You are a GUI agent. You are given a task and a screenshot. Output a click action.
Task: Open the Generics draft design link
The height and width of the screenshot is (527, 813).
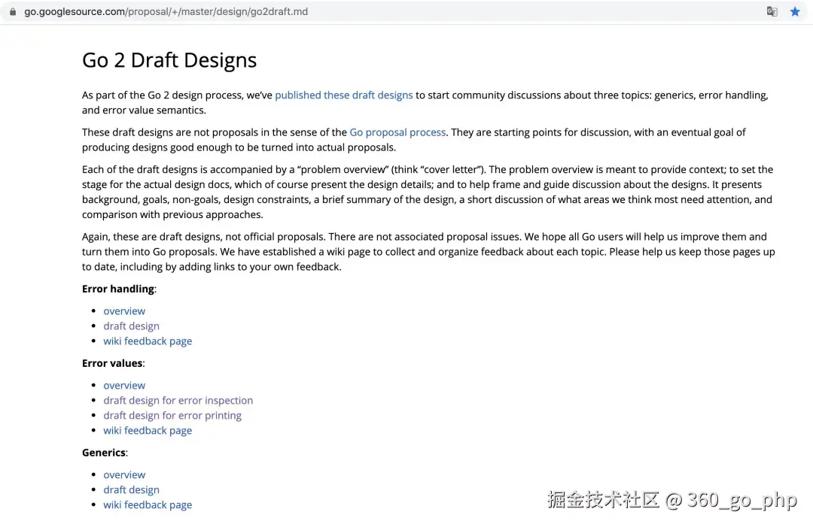pos(131,490)
